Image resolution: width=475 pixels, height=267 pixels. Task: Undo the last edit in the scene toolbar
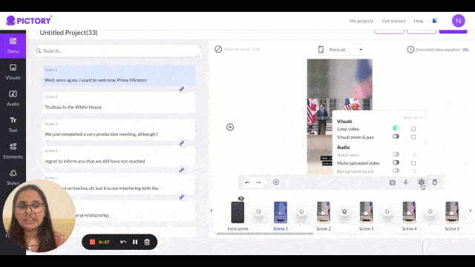point(247,182)
